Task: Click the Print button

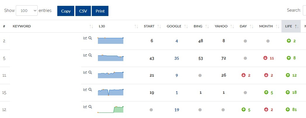Action: tap(100, 11)
